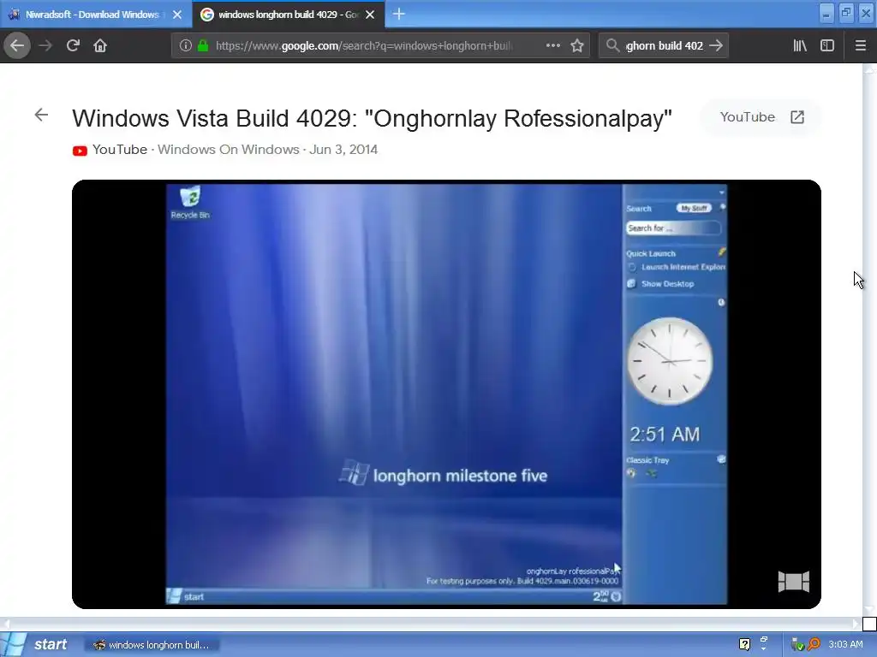Open page actions three-dot menu
877x657 pixels.
tap(552, 46)
